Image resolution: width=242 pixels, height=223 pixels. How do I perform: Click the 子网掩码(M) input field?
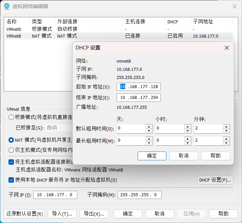[140, 195]
